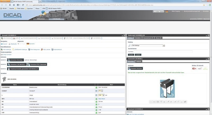Reload the page in the browser toolbar
Screen dimensions: 212x115
click(x=23, y=5)
